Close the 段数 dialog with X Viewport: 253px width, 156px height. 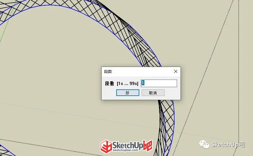click(176, 71)
